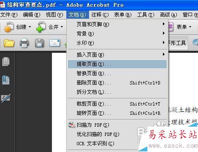The width and height of the screenshot is (198, 152).
Task: Click the Adobe PDF icon in the title bar
Action: coord(3,5)
